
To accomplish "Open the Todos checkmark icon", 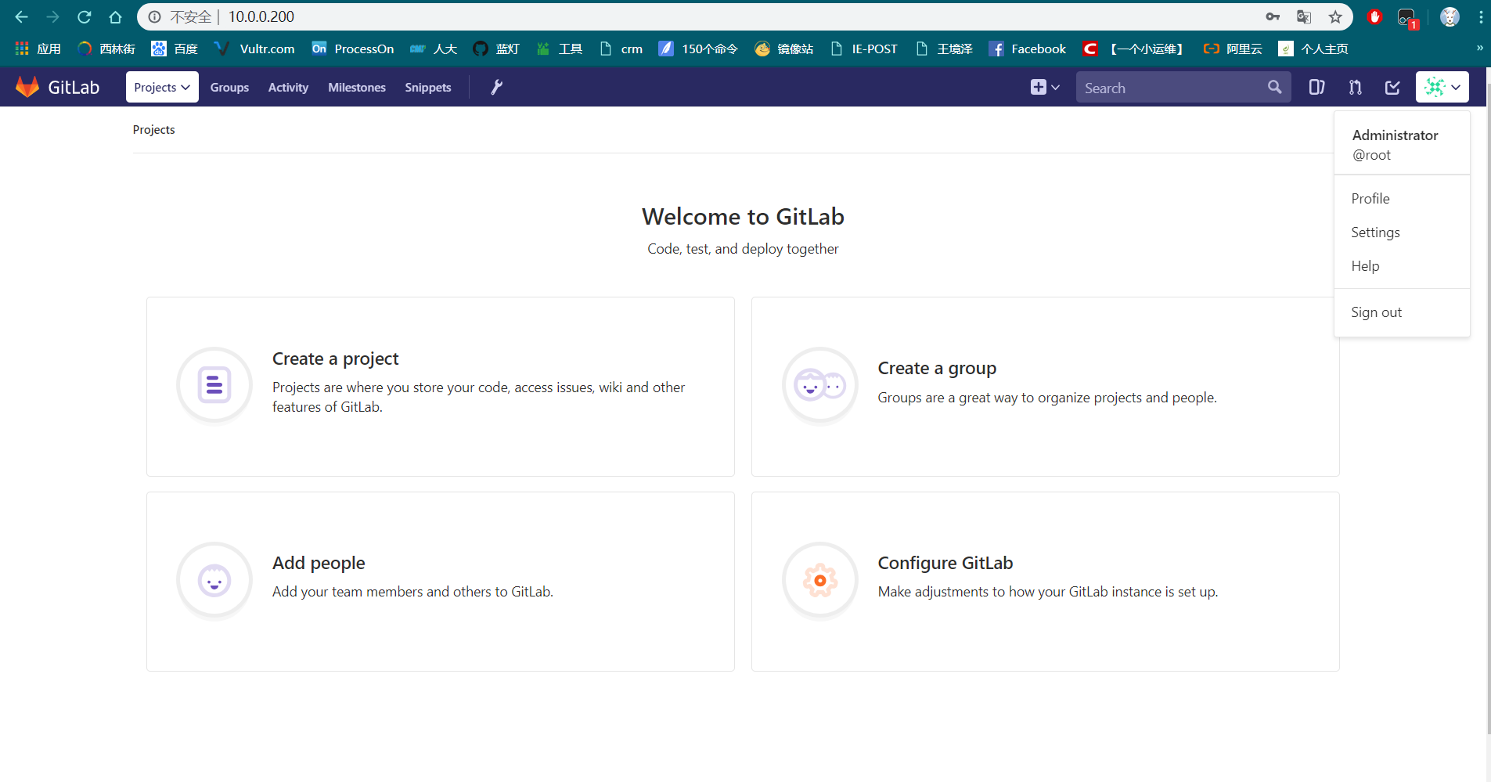I will click(x=1392, y=87).
